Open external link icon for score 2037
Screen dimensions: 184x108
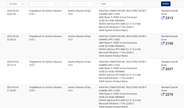[163, 69]
